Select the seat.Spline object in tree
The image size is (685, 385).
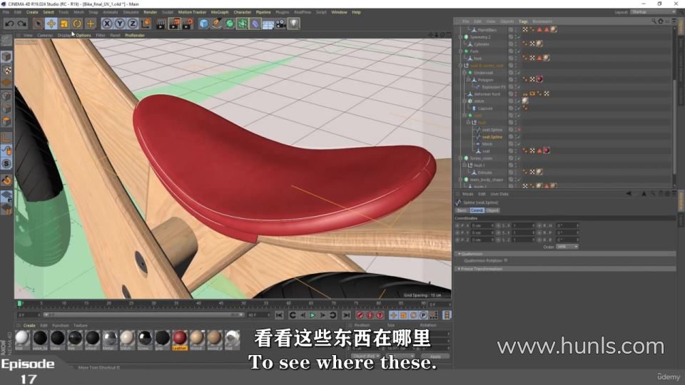[x=492, y=137]
